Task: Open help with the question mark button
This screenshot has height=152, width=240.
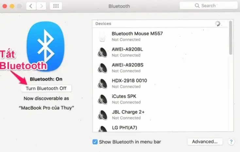Action: click(x=231, y=142)
